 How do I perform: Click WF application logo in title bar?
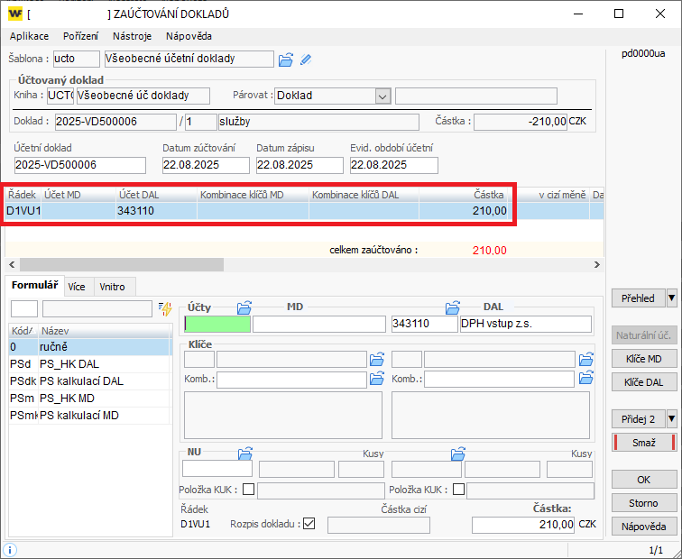point(15,14)
